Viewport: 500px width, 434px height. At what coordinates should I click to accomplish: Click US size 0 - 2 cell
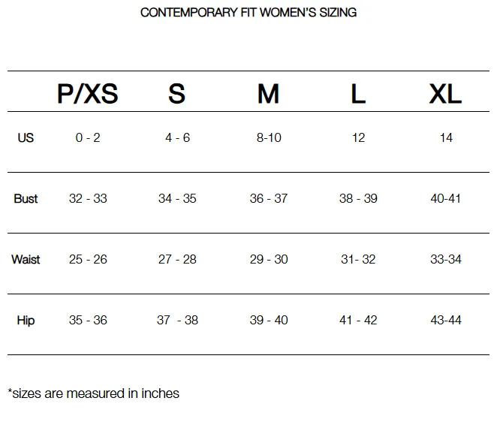pyautogui.click(x=88, y=137)
